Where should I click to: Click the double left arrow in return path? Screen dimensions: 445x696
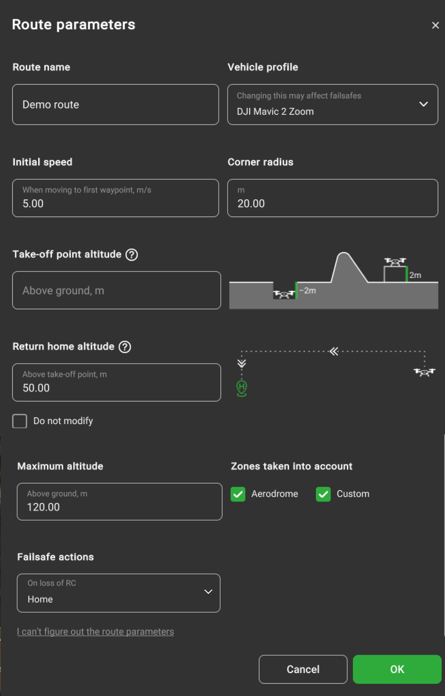point(334,351)
